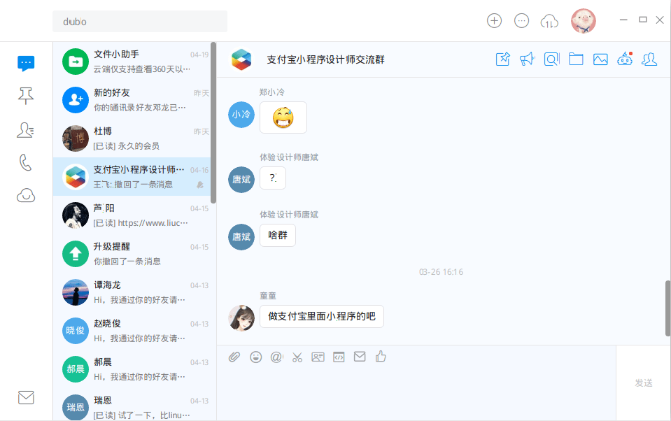671x421 pixels.
Task: Click the ? message bubble
Action: point(273,178)
